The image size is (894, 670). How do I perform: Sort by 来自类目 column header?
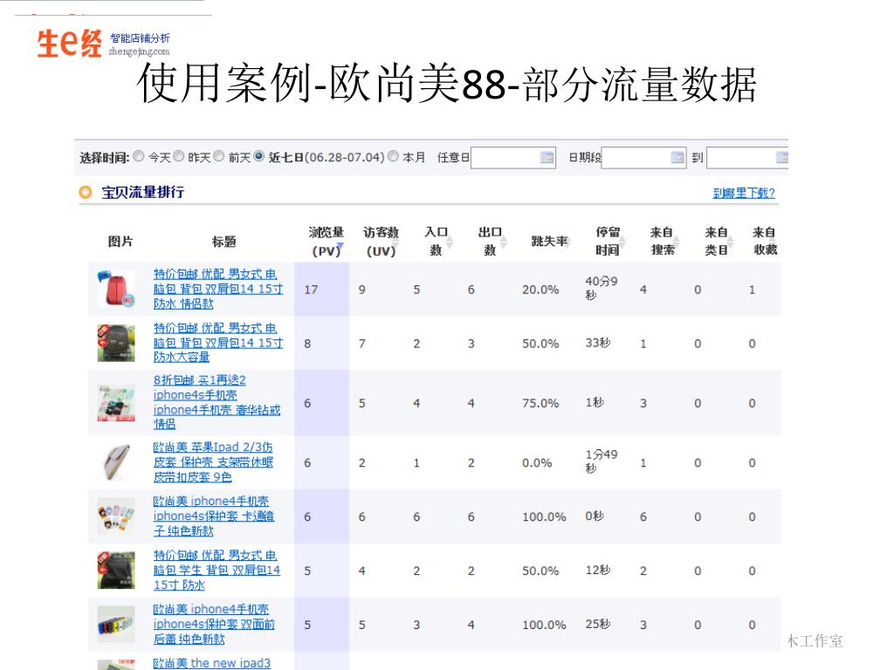click(x=719, y=241)
